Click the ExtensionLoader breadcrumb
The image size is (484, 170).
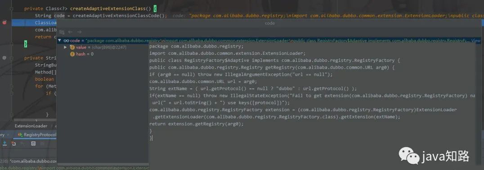(31, 126)
